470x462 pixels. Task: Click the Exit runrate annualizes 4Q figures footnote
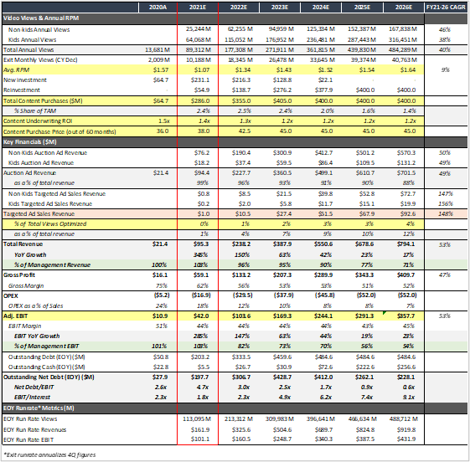click(x=49, y=454)
